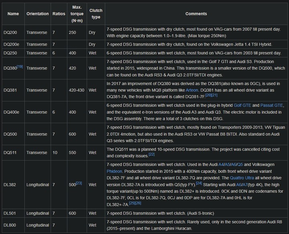
Task: Click the Max. torque column header
Action: tap(77, 14)
